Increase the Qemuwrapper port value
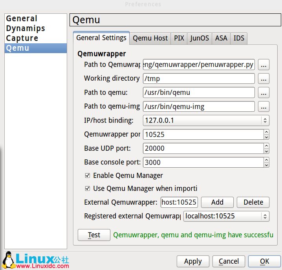The height and width of the screenshot is (270, 282). coord(266,132)
